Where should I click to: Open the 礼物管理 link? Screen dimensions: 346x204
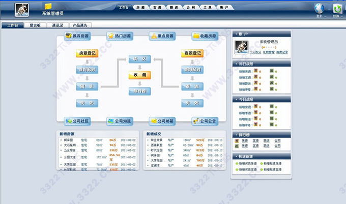tap(269, 52)
